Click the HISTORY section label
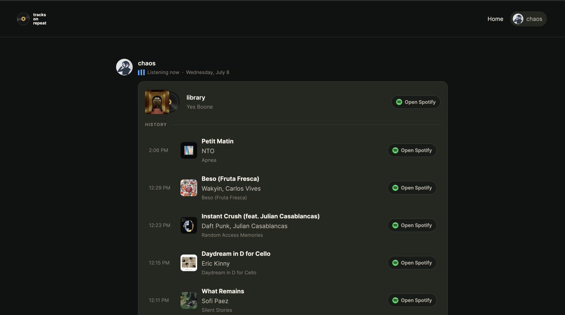 (x=156, y=125)
